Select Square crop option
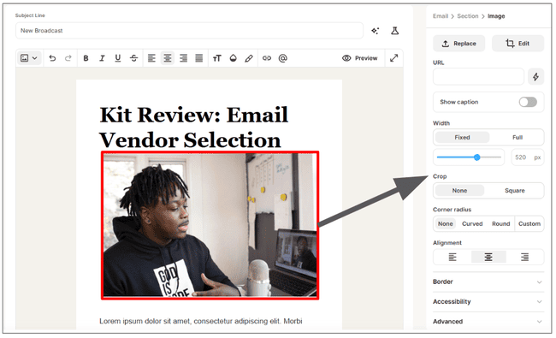 coord(514,191)
